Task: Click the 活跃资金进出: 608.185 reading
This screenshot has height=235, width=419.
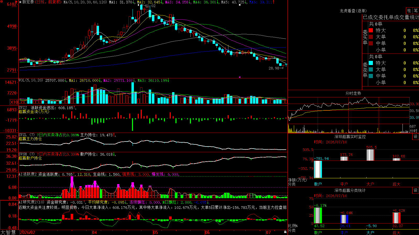Action: pyautogui.click(x=52, y=108)
